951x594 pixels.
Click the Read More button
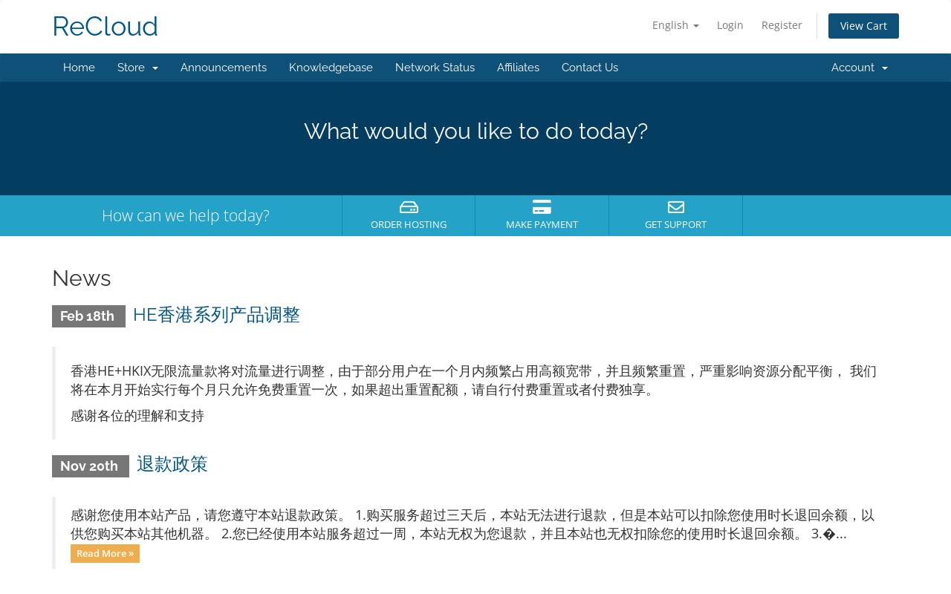tap(105, 553)
